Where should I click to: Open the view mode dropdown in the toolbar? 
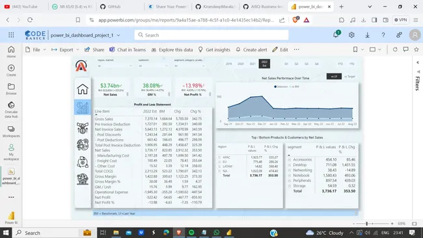375,49
